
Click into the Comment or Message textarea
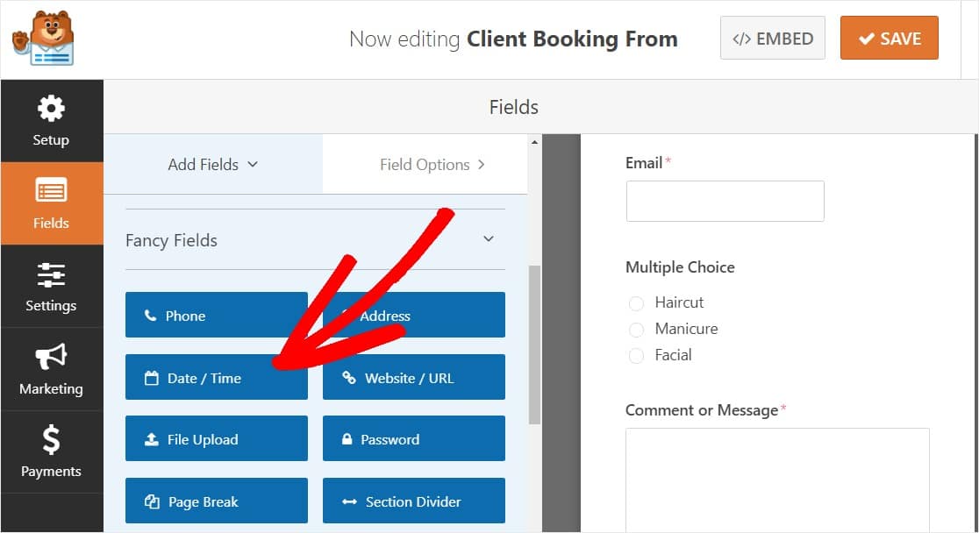tap(777, 480)
